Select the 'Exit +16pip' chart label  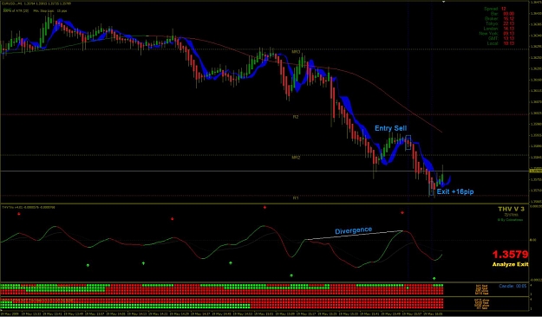tap(455, 191)
